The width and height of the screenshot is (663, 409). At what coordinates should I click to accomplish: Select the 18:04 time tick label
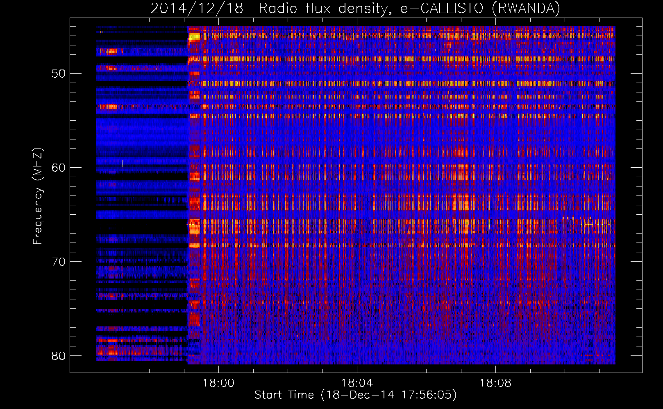(x=357, y=383)
